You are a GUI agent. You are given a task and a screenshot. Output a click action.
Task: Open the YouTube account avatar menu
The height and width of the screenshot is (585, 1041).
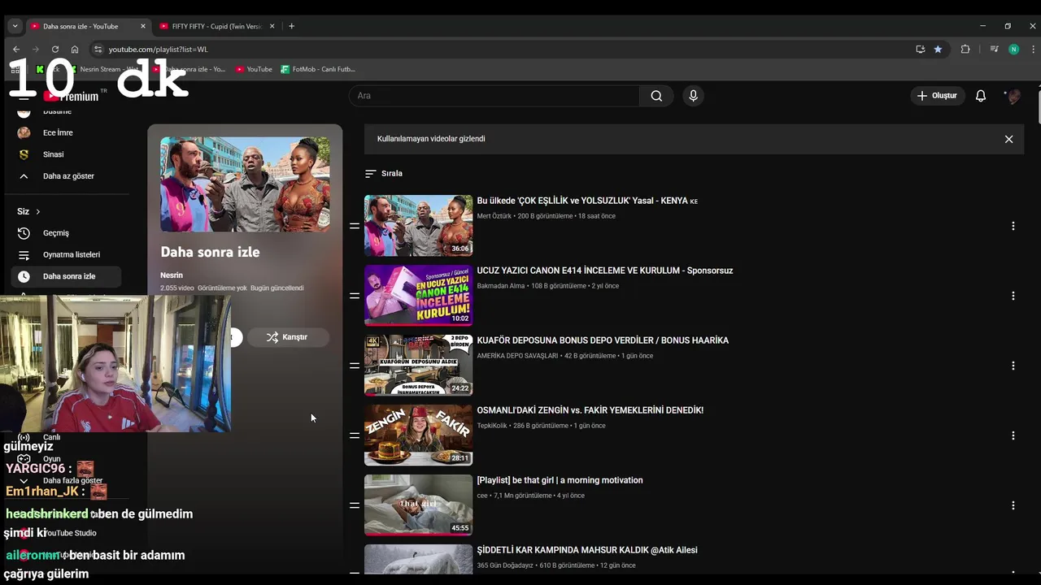1013,96
